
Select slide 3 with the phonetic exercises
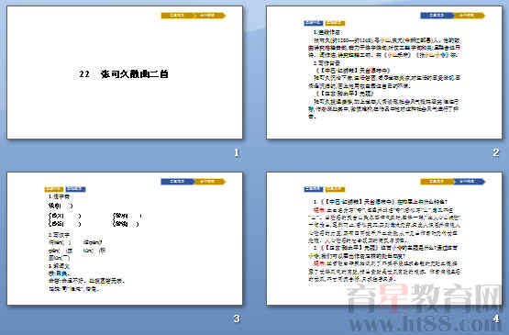point(125,239)
